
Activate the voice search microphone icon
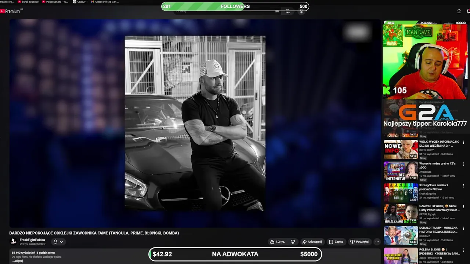[301, 11]
